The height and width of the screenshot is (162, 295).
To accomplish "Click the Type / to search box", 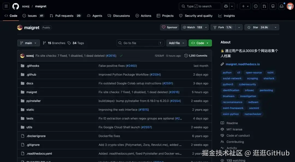I will [200, 6].
